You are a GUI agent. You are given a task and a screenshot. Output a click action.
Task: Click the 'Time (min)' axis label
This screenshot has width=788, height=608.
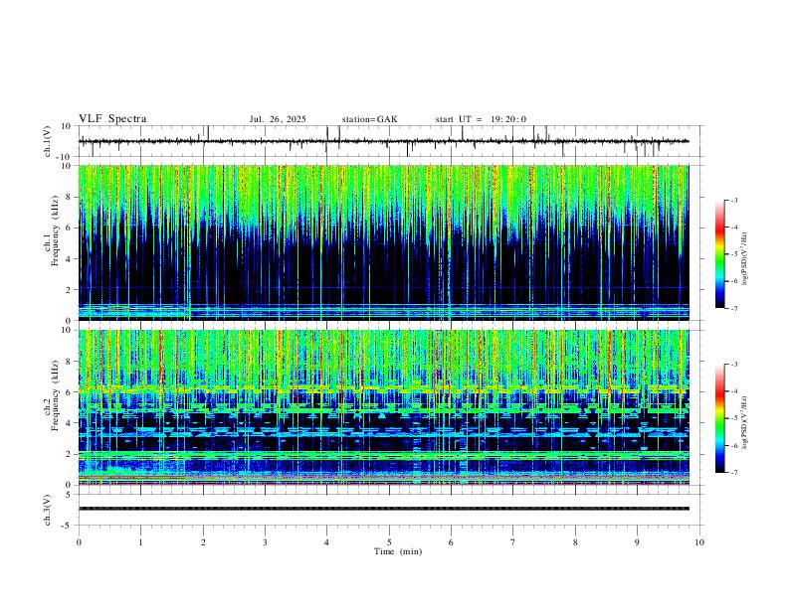point(398,551)
